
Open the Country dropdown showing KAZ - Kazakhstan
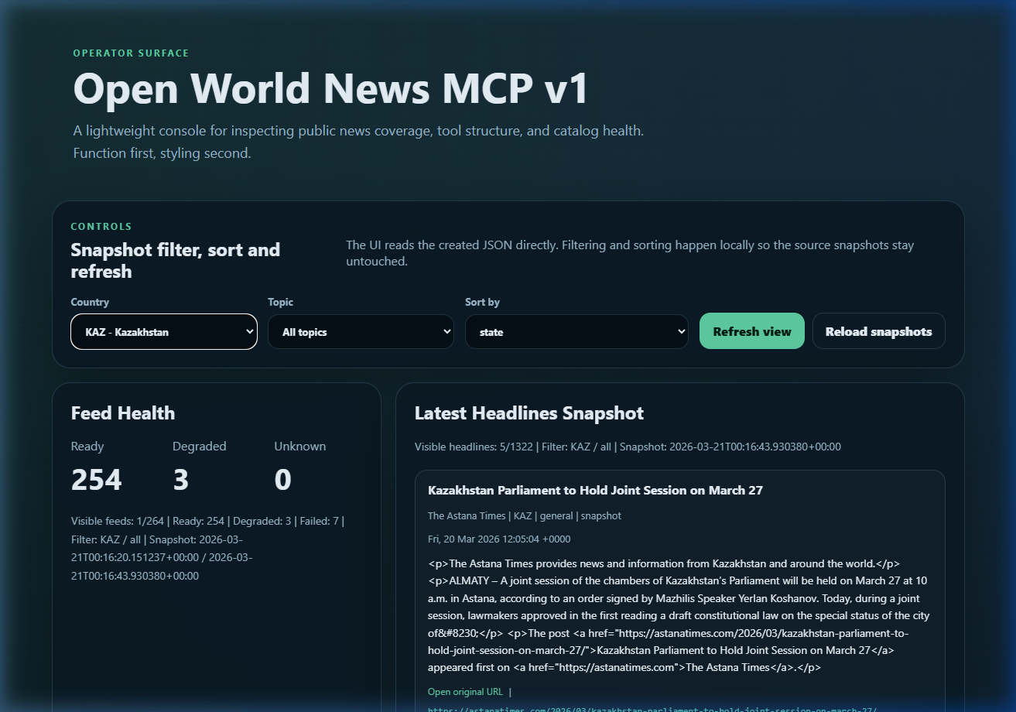tap(164, 331)
